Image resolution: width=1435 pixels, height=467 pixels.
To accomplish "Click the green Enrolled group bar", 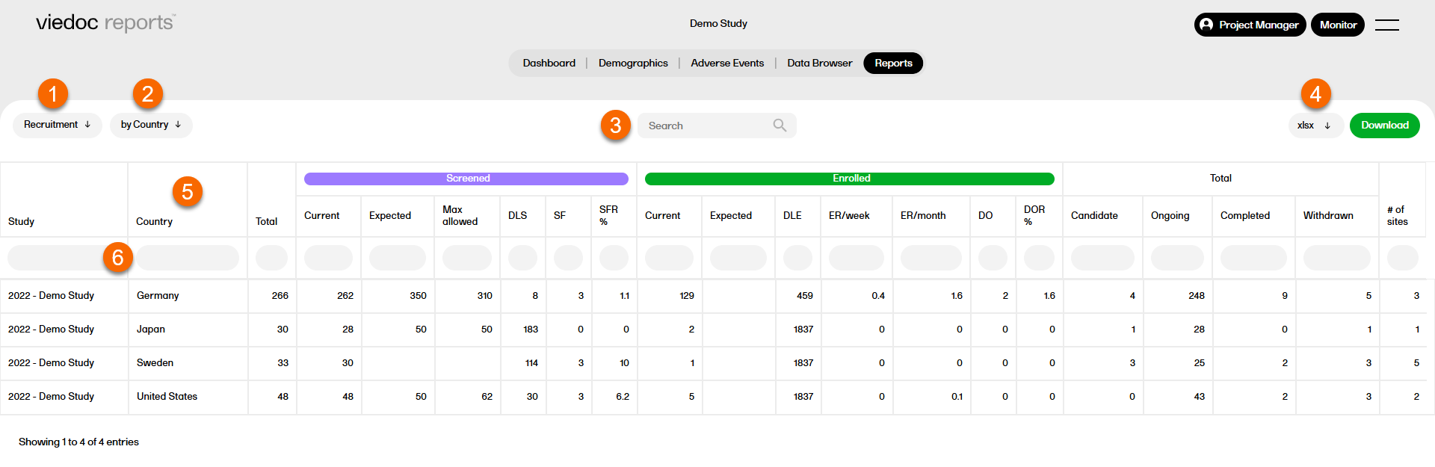I will coord(849,179).
